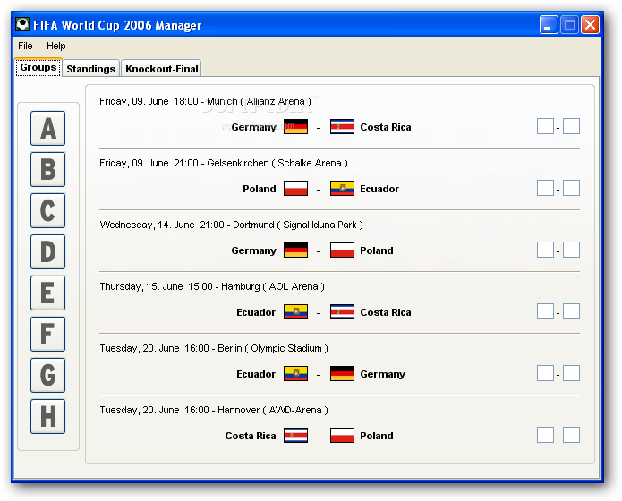Viewport: 622px width, 501px height.
Task: Click Poland flag in Dortmund match
Action: tap(342, 250)
